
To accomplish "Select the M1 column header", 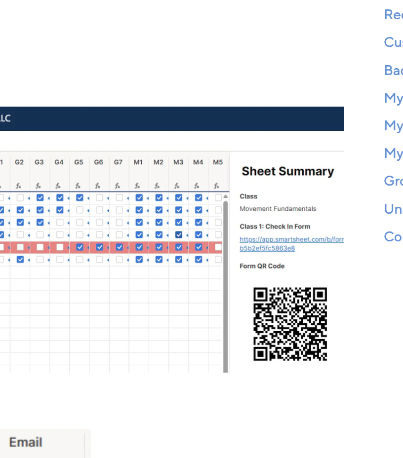I will click(138, 162).
